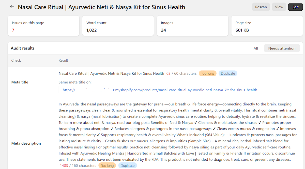Select the Meta title row label
Viewport: 305px width, 169px height.
[20, 82]
